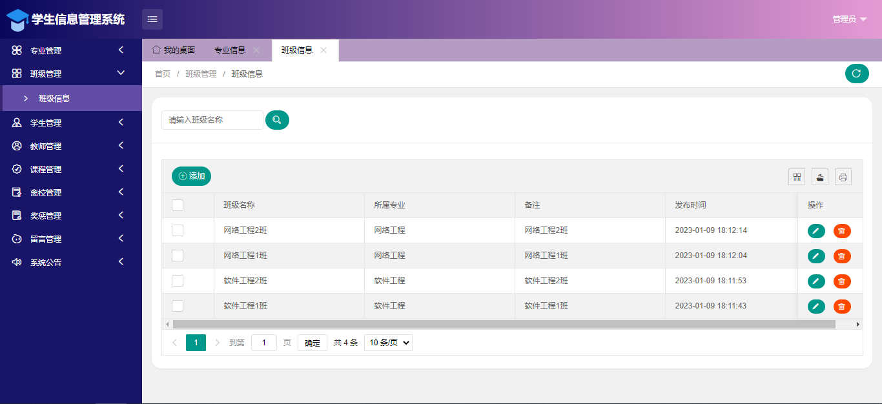Expand 课程管理 using its chevron

click(x=121, y=168)
